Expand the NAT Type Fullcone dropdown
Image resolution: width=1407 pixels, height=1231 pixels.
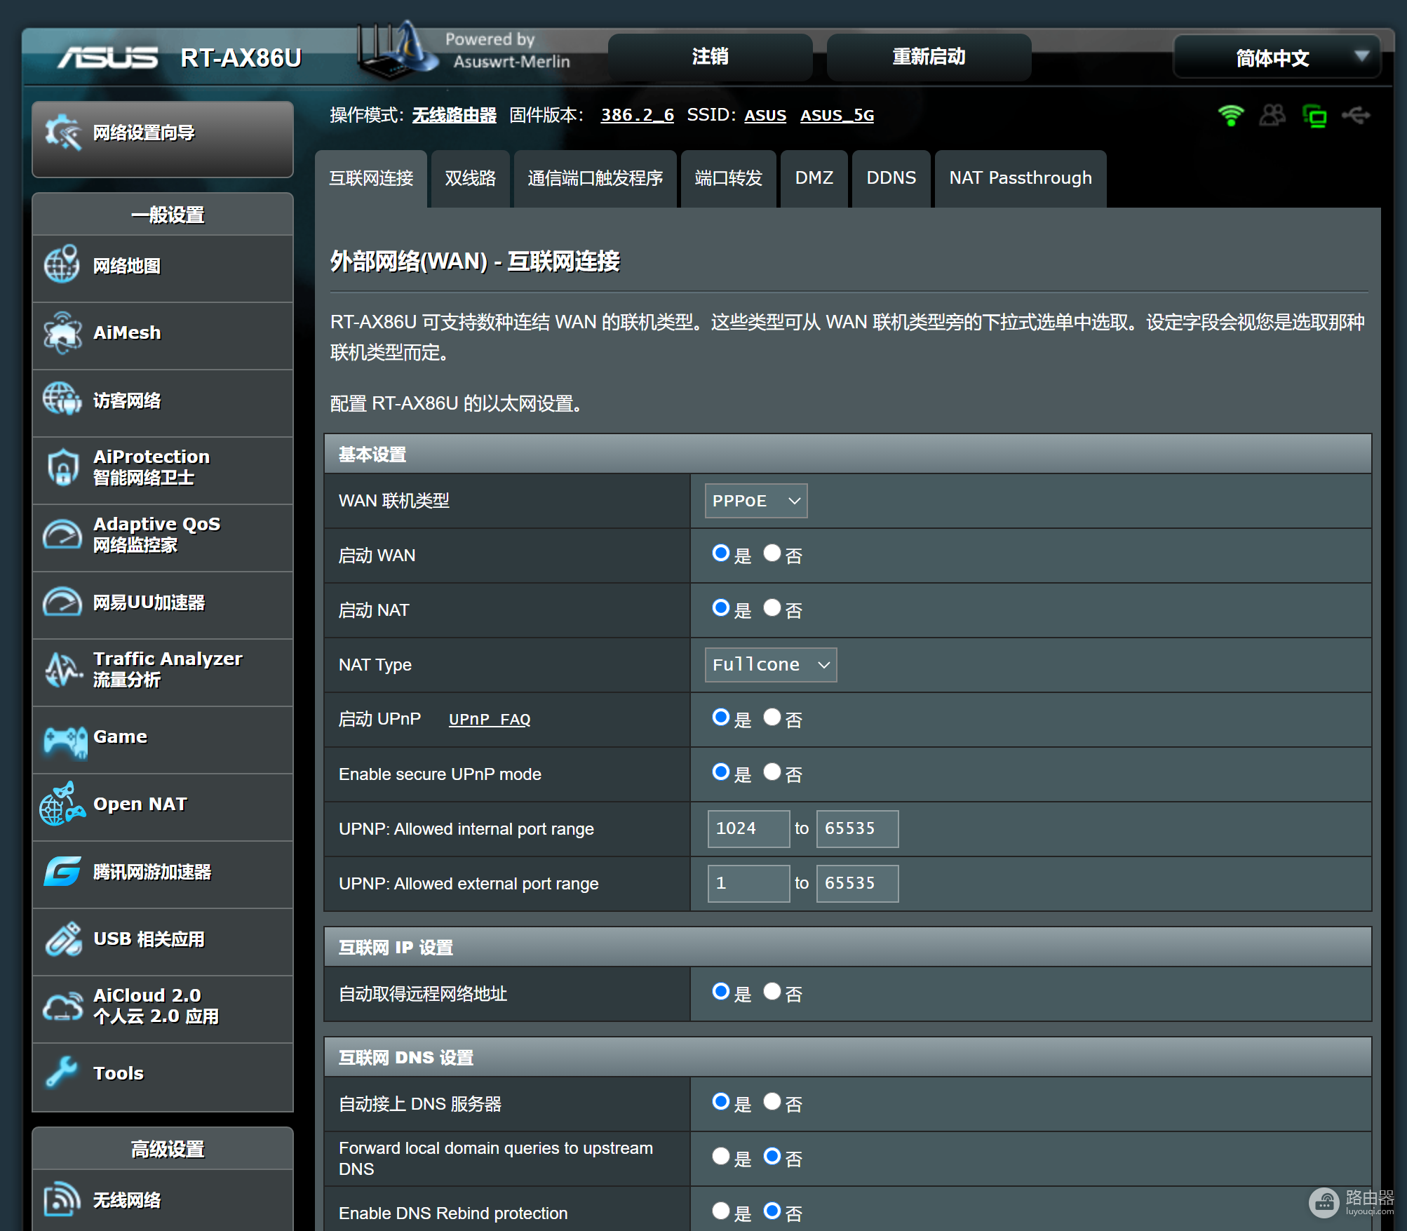click(x=770, y=665)
